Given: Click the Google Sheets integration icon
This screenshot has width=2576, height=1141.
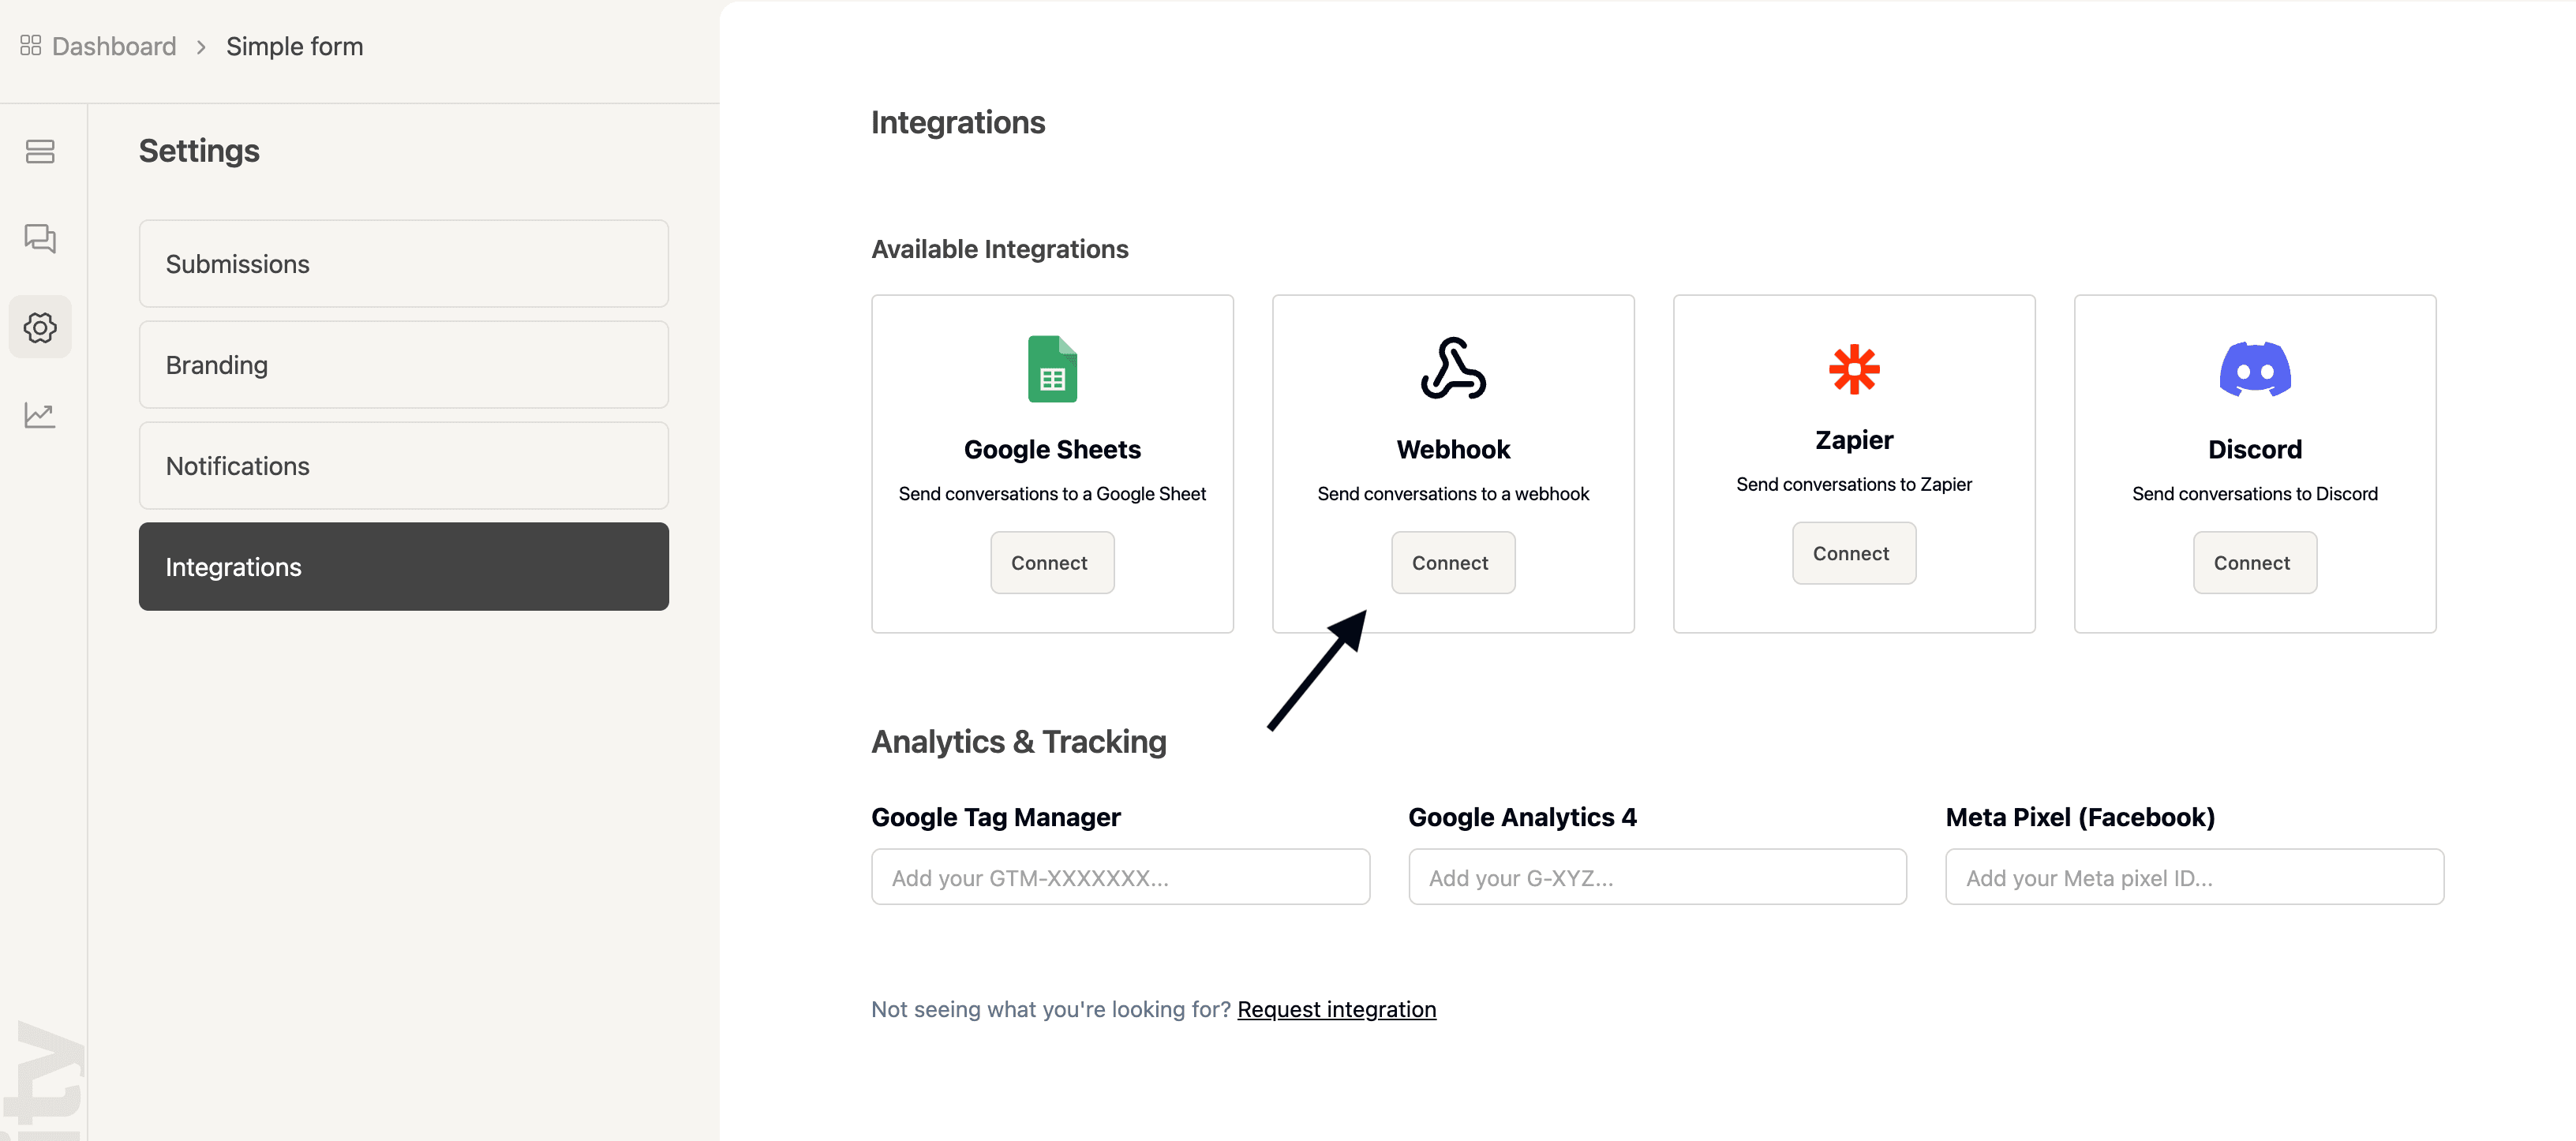Looking at the screenshot, I should (x=1052, y=368).
